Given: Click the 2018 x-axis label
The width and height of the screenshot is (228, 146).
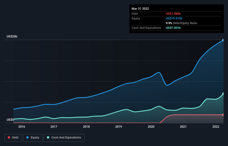Looking at the screenshot, I should point(86,127).
